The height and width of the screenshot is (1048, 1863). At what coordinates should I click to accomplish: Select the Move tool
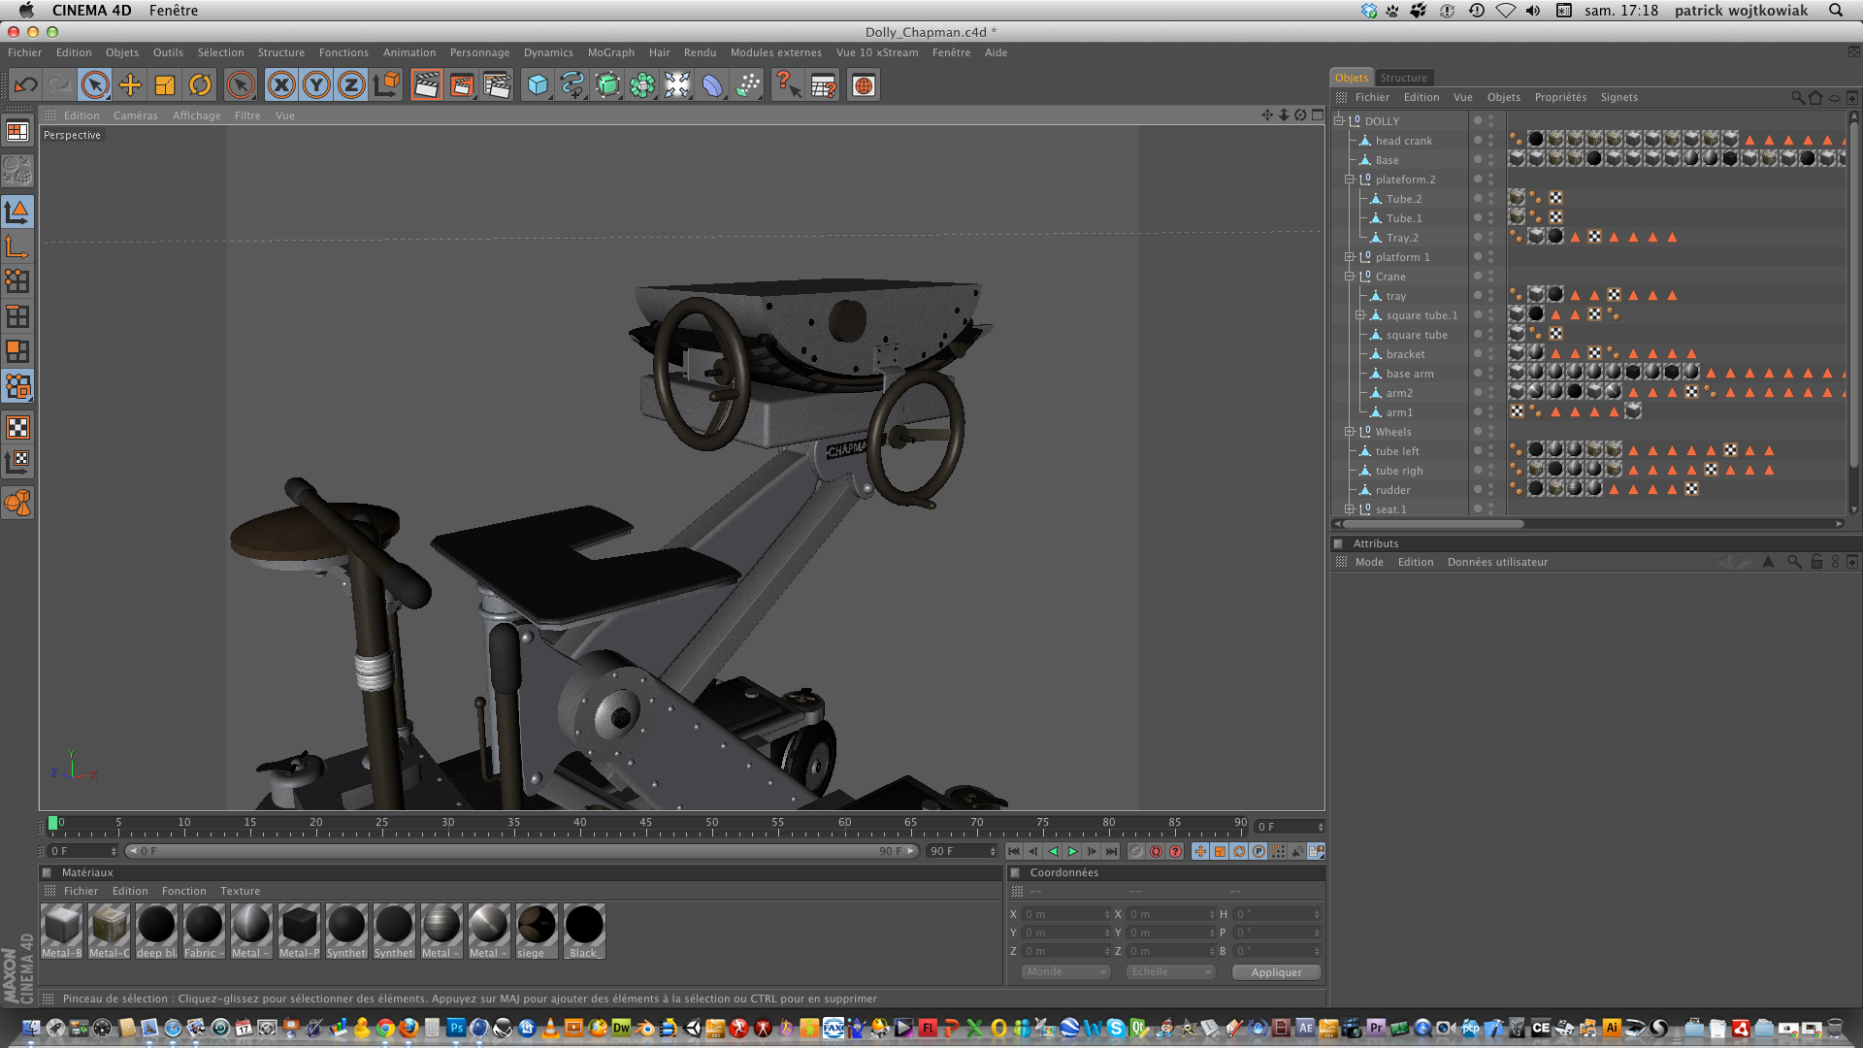(129, 85)
